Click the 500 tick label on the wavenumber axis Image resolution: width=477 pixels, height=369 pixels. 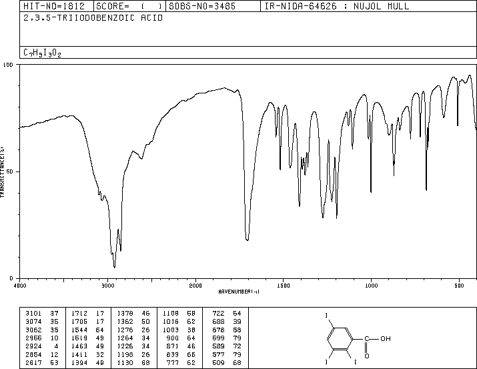(x=459, y=286)
